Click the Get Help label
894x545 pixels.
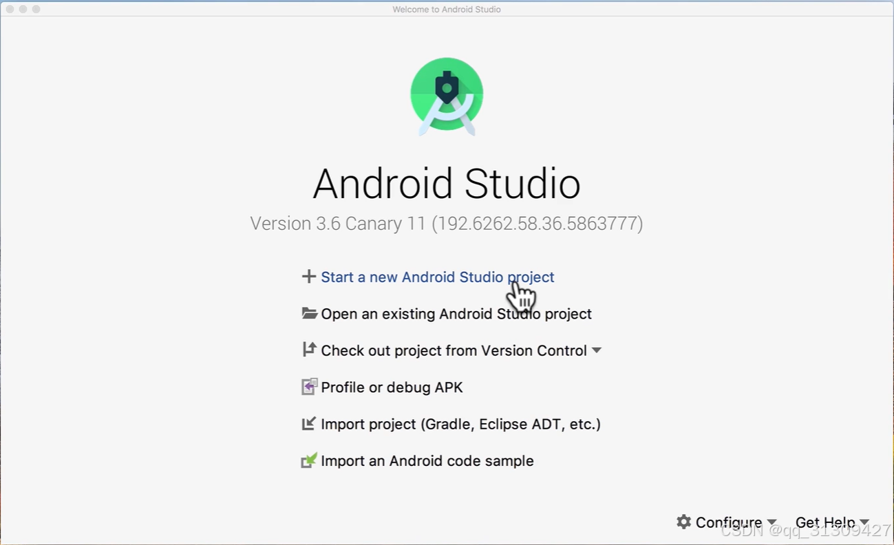pyautogui.click(x=824, y=522)
